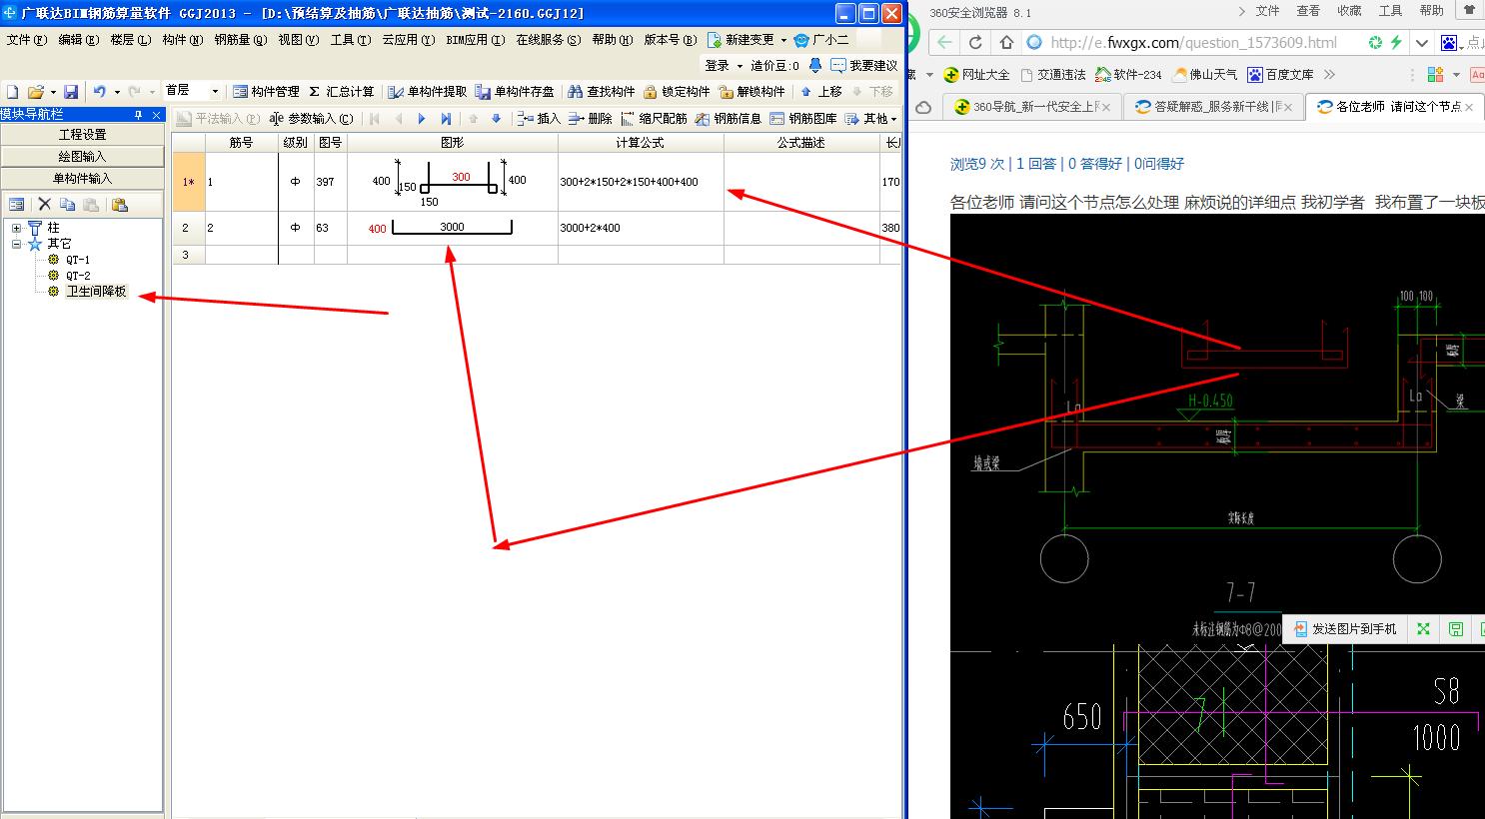Expand the 柱 tree node
The height and width of the screenshot is (819, 1485).
tap(17, 228)
